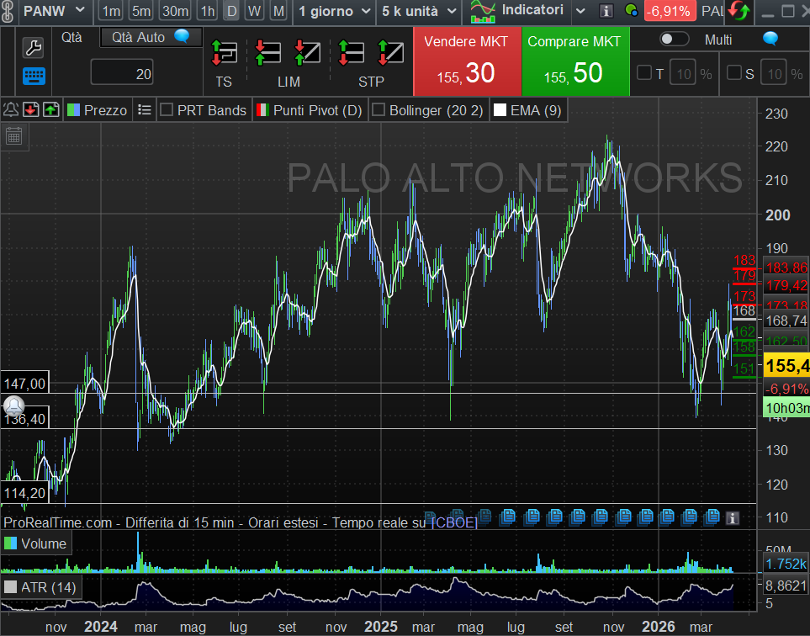Open the price list settings icon
810x636 pixels.
[x=145, y=110]
